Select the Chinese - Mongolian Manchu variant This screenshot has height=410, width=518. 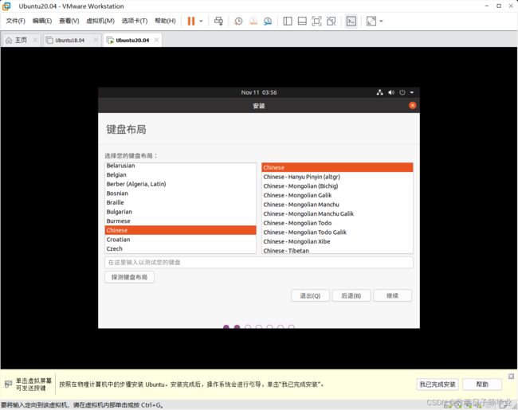(x=337, y=205)
